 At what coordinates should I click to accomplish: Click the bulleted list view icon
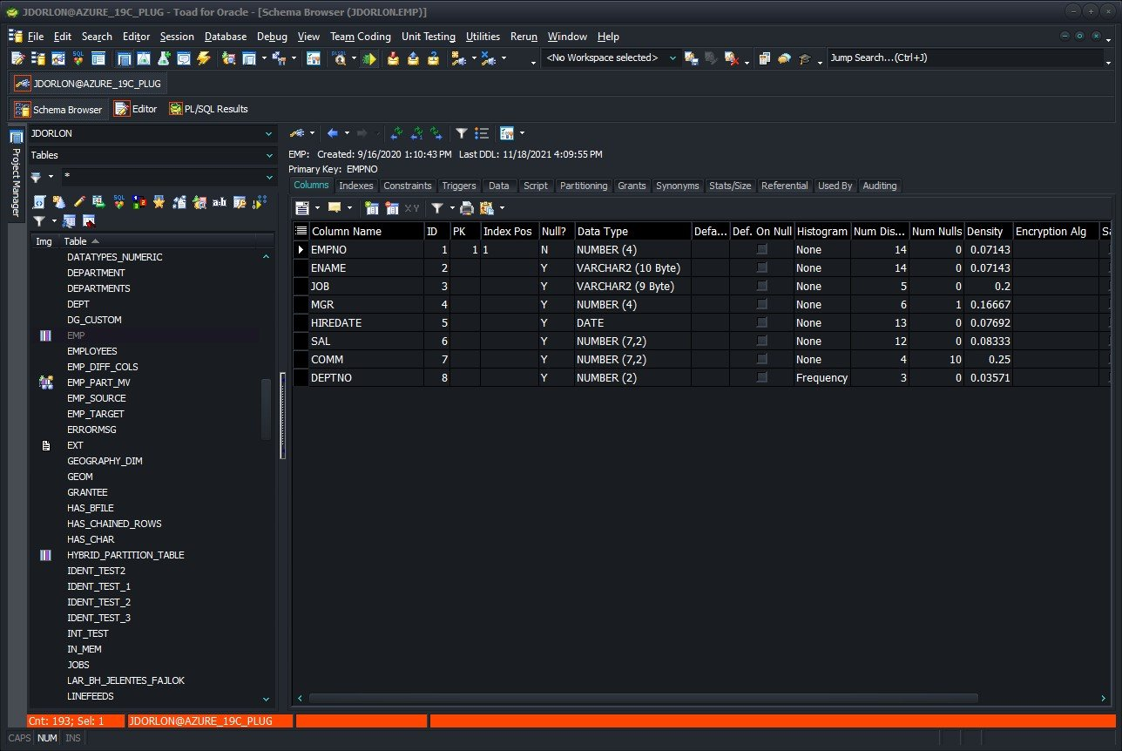click(x=482, y=133)
